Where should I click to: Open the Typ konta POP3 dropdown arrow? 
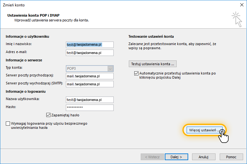(110, 68)
